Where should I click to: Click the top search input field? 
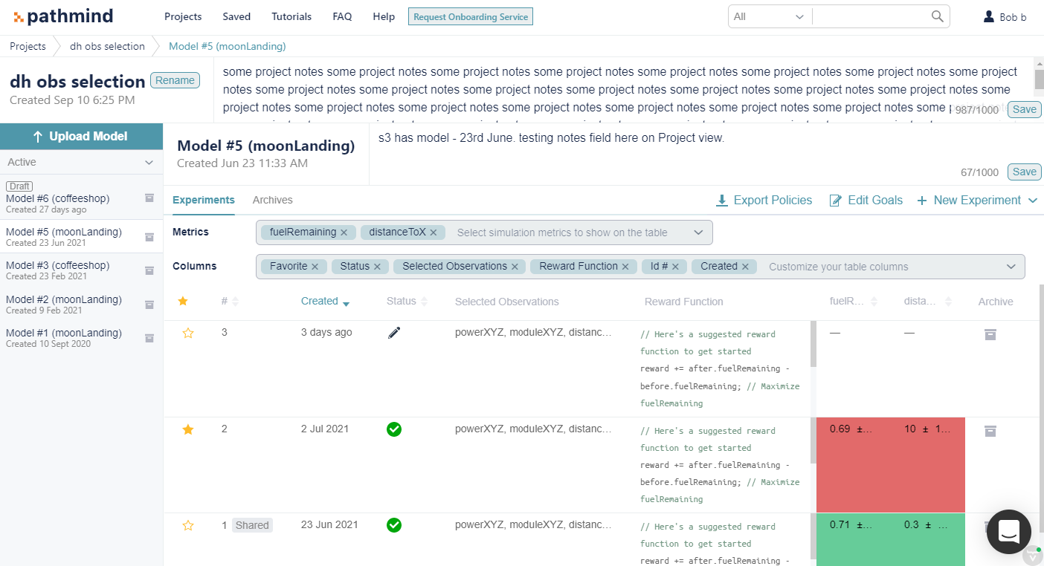pyautogui.click(x=870, y=16)
